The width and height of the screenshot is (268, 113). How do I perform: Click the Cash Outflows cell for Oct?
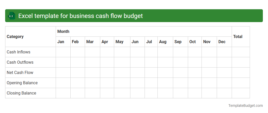tap(195, 62)
